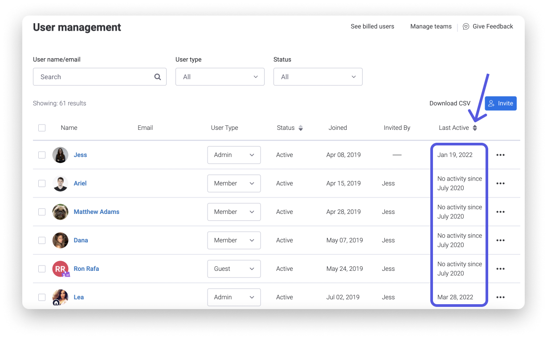Open the three-dot menu for Jess
This screenshot has height=338, width=547.
(x=500, y=155)
